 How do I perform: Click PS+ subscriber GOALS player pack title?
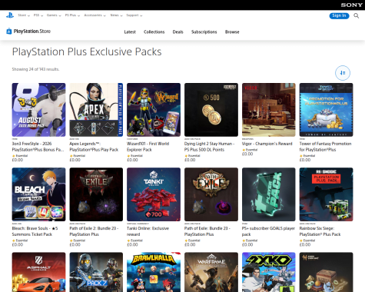coord(268,231)
